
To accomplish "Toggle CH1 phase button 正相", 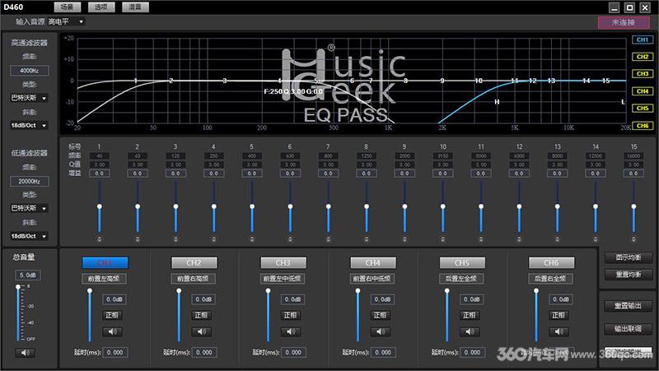I will pyautogui.click(x=113, y=315).
